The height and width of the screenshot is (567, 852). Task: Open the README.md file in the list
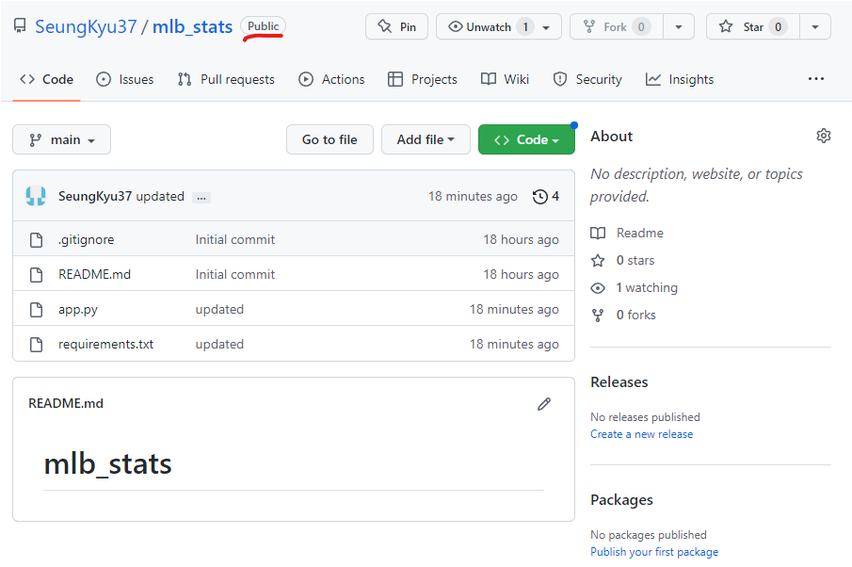tap(94, 274)
